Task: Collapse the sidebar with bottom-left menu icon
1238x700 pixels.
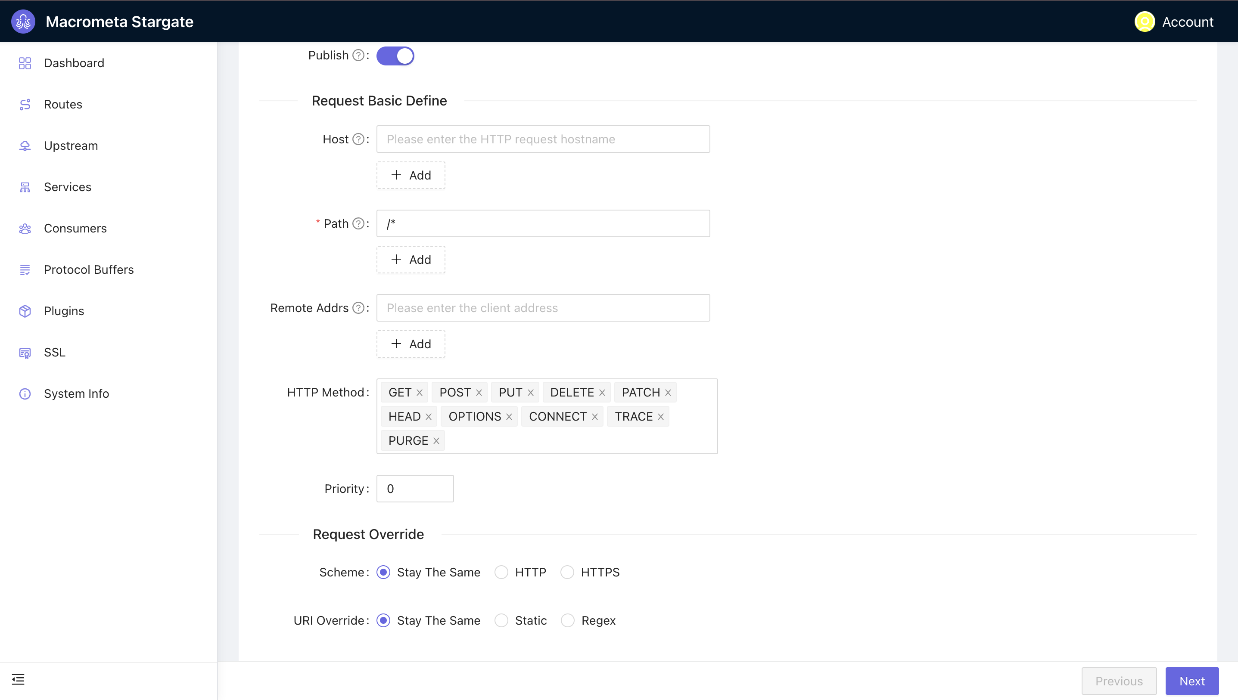Action: 18,679
